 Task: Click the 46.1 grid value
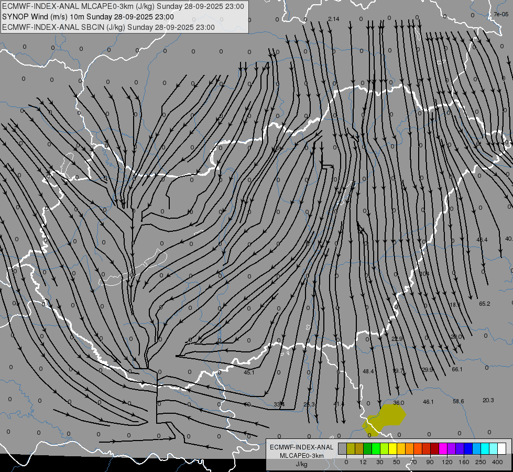pos(428,402)
